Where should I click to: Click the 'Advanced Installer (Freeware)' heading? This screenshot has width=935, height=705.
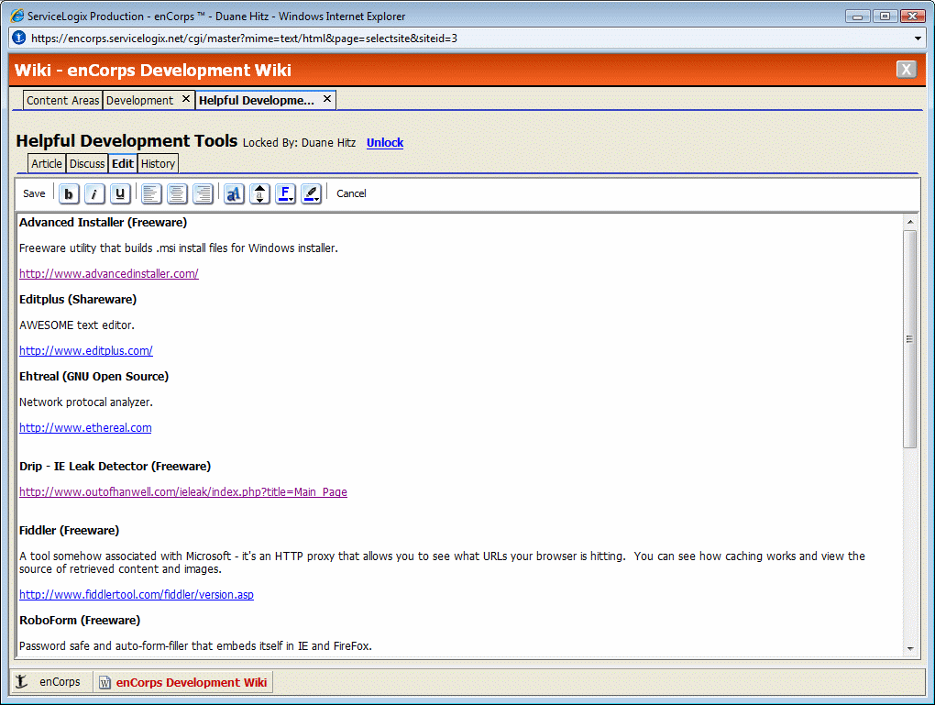point(104,223)
